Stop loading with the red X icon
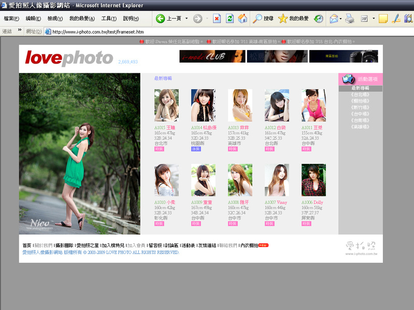Screen dimensions: 414x310 tap(217, 19)
